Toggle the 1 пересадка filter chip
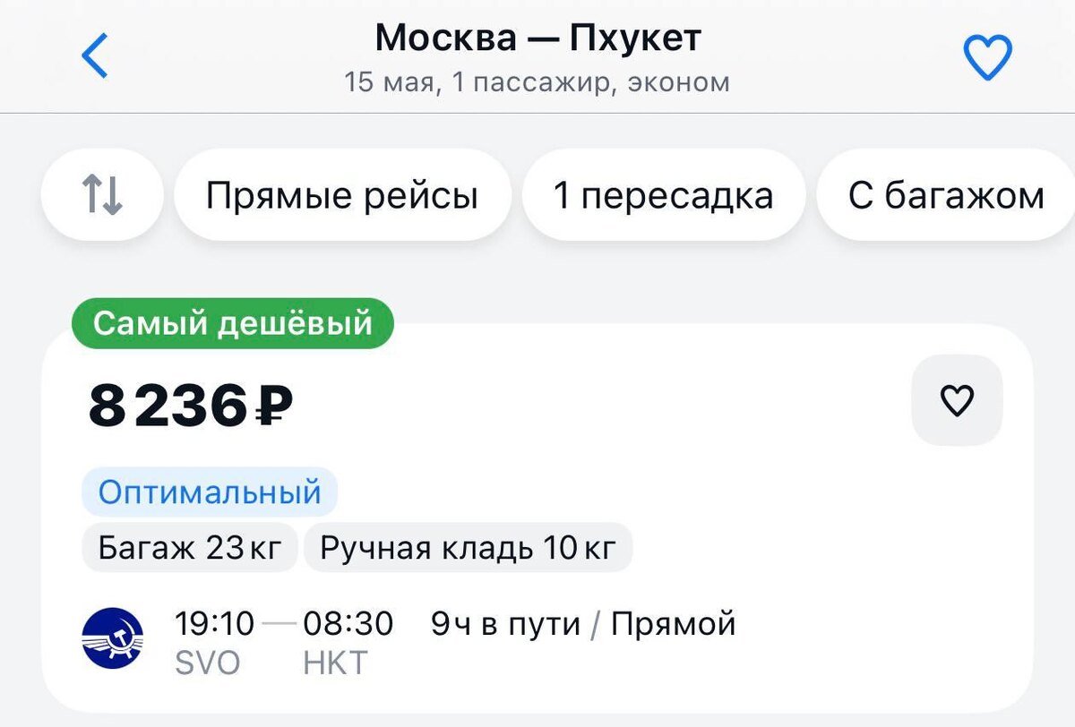This screenshot has width=1075, height=727. 663,195
